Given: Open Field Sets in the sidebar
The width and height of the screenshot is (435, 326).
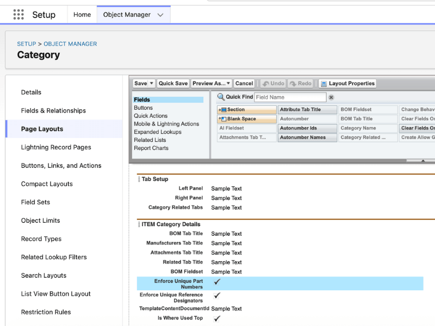Looking at the screenshot, I should tap(35, 202).
